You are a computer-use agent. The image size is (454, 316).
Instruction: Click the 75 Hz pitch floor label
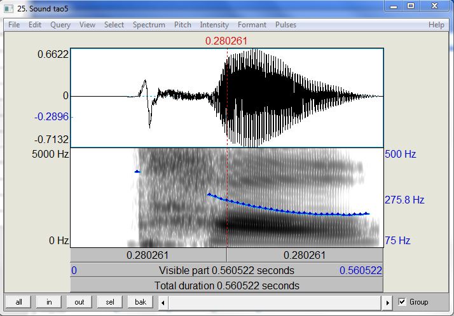coord(397,240)
